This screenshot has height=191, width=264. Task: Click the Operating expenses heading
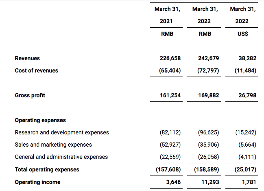[40, 120]
